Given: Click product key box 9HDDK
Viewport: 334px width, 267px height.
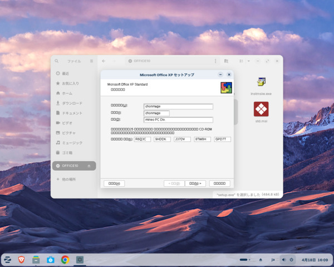Looking at the screenshot, I should 163,139.
